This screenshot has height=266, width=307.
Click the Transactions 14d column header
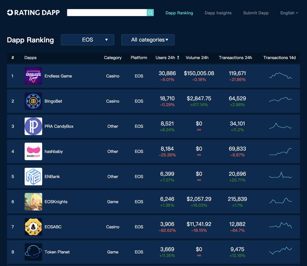tap(280, 58)
